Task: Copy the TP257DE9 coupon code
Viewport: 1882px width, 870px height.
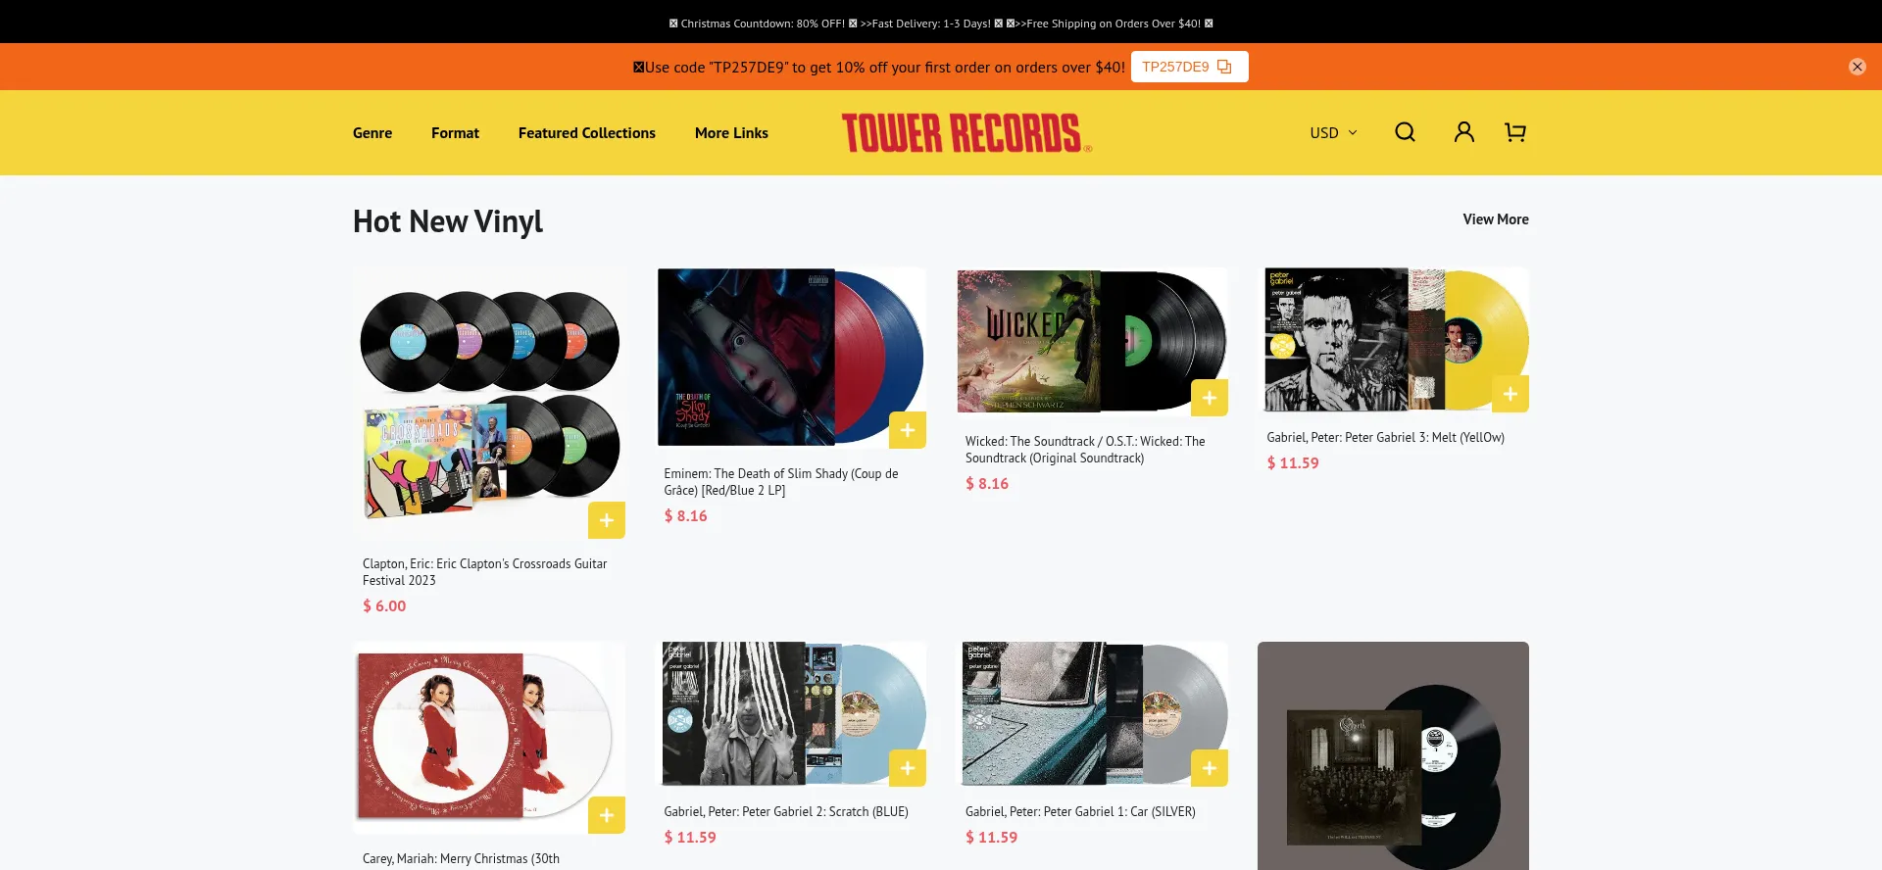Action: (1189, 67)
